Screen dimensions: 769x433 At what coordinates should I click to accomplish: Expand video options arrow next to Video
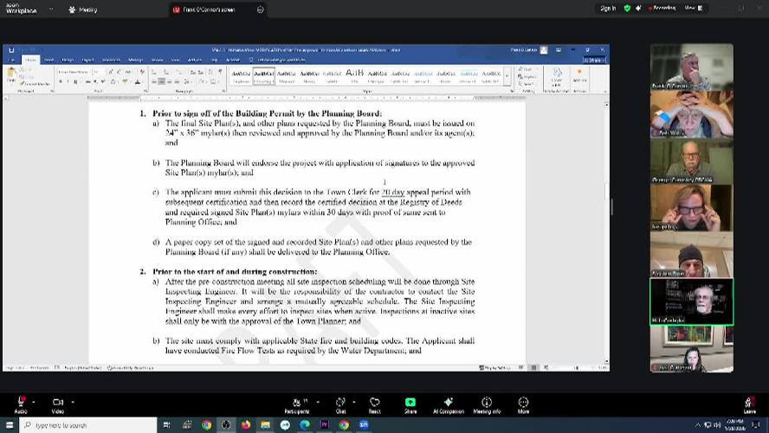[x=73, y=401]
